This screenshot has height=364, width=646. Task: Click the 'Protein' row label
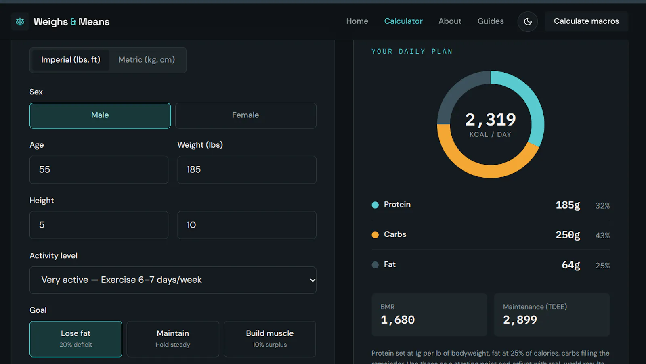pos(397,205)
